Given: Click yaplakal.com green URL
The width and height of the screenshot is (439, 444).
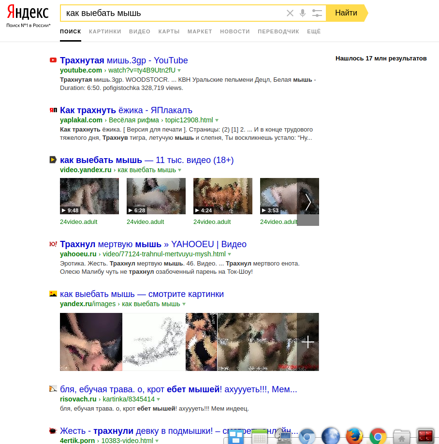Looking at the screenshot, I should click(81, 120).
